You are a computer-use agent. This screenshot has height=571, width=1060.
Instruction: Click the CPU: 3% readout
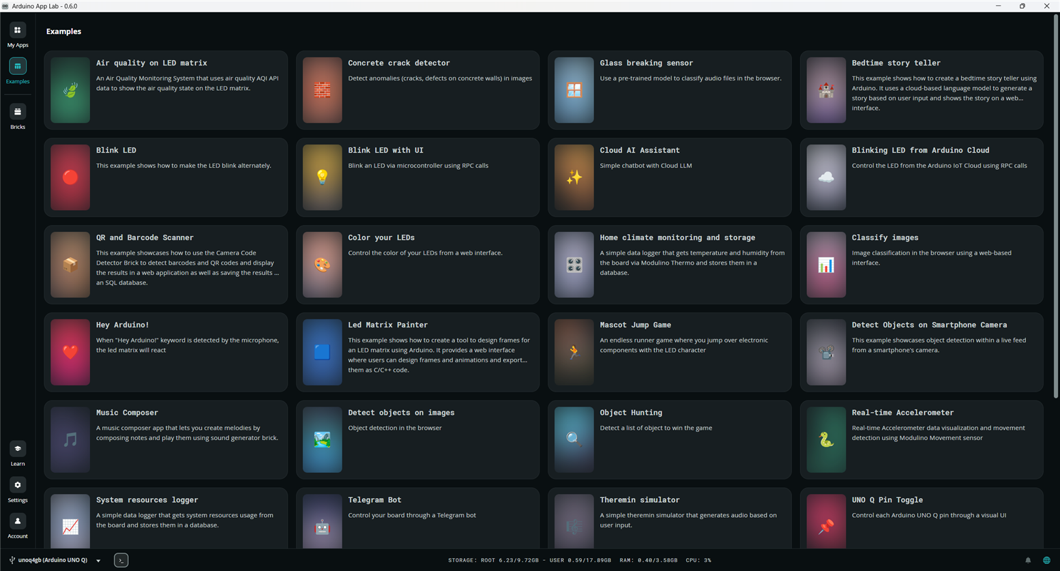[698, 560]
